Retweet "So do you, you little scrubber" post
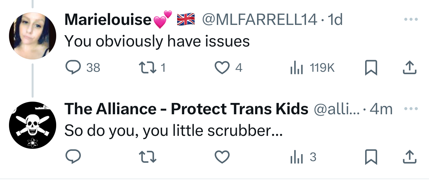The width and height of the screenshot is (429, 188). click(146, 157)
